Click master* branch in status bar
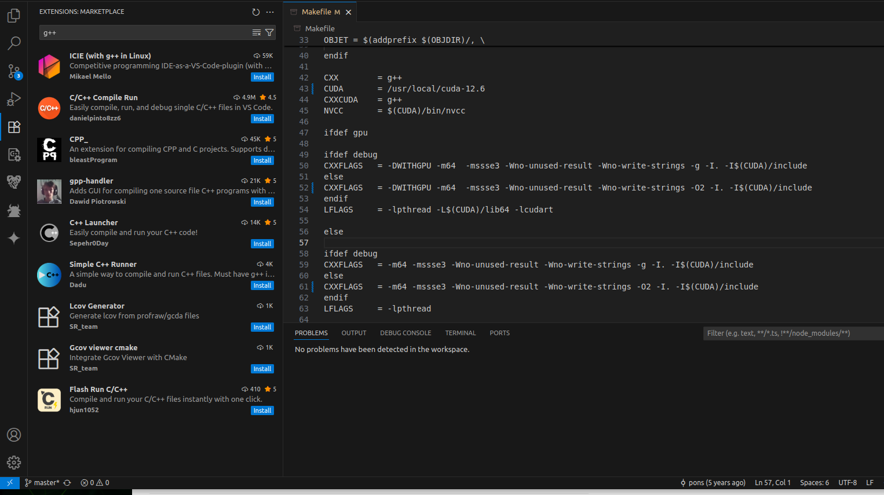Screen dimensions: 884x495 (x=42, y=482)
